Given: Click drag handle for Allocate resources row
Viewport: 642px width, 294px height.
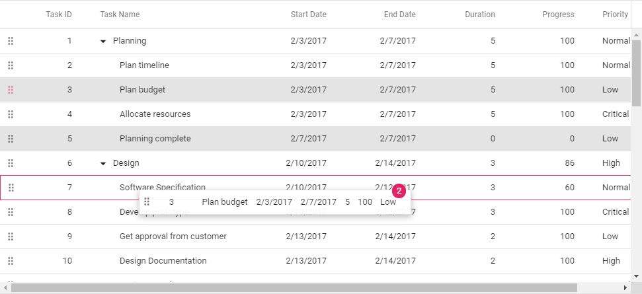Looking at the screenshot, I should [11, 114].
